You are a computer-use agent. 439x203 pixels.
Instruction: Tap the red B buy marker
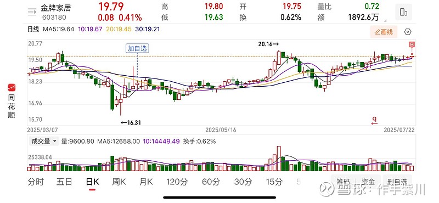click(412, 44)
